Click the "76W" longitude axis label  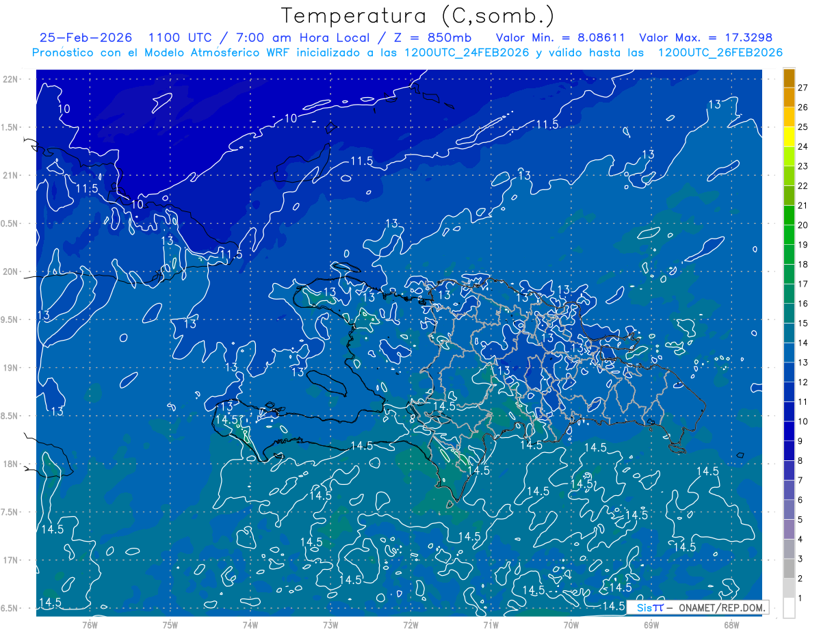(x=90, y=624)
